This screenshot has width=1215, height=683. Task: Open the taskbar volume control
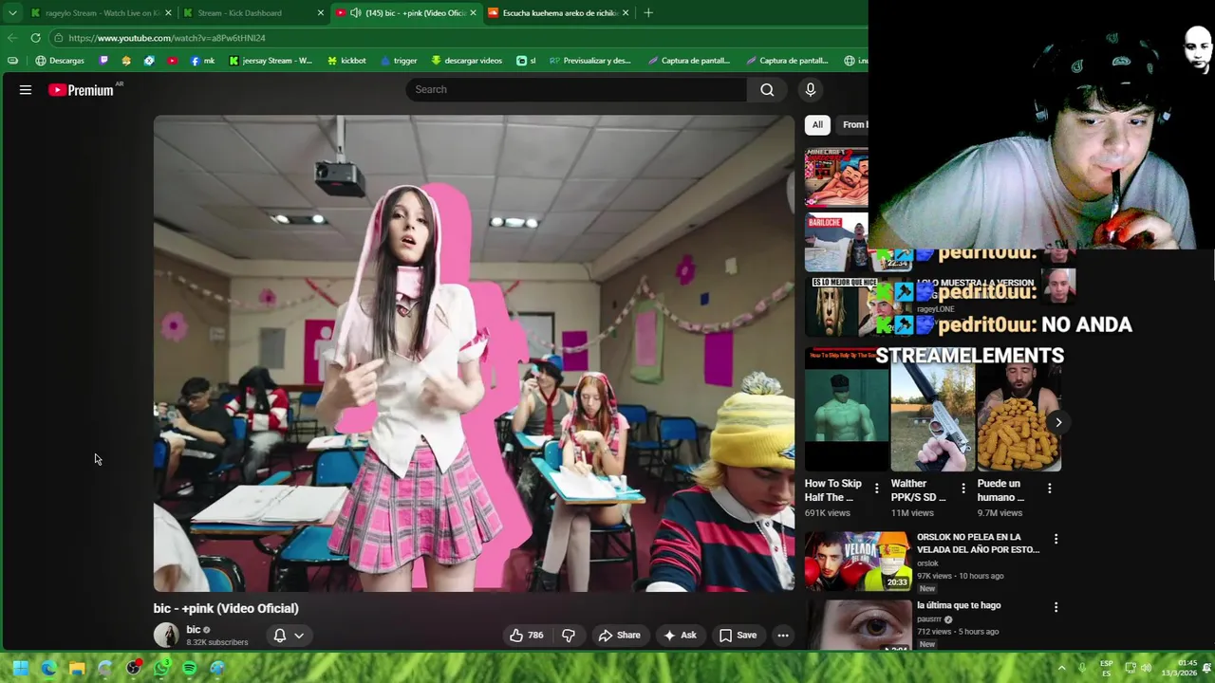1147,668
